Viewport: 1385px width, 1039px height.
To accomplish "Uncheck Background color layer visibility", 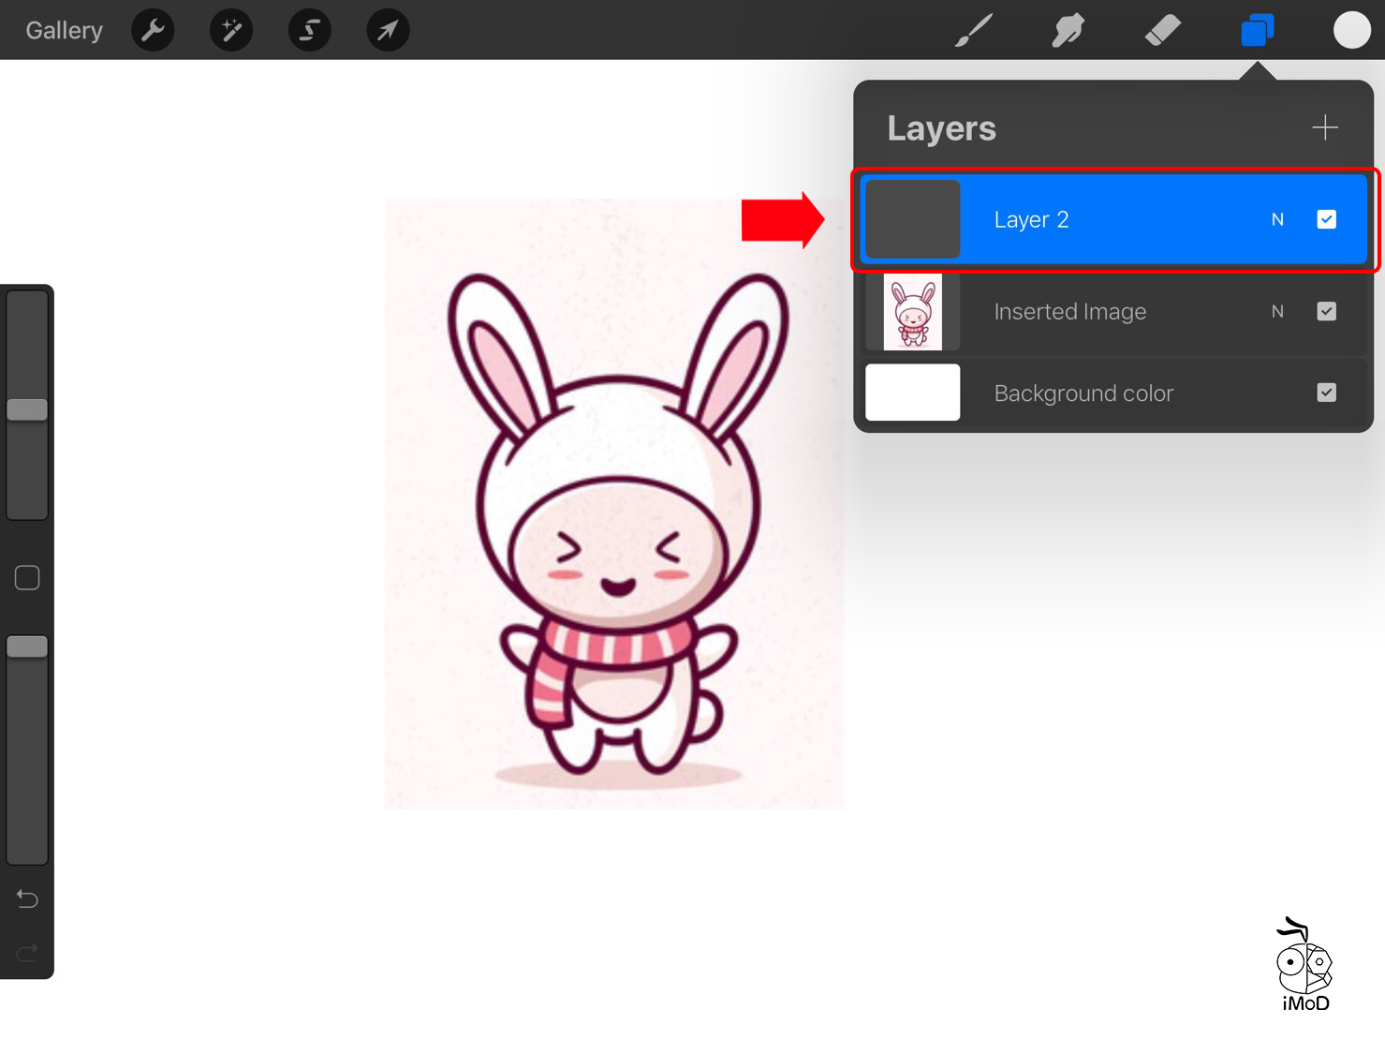I will (1326, 393).
